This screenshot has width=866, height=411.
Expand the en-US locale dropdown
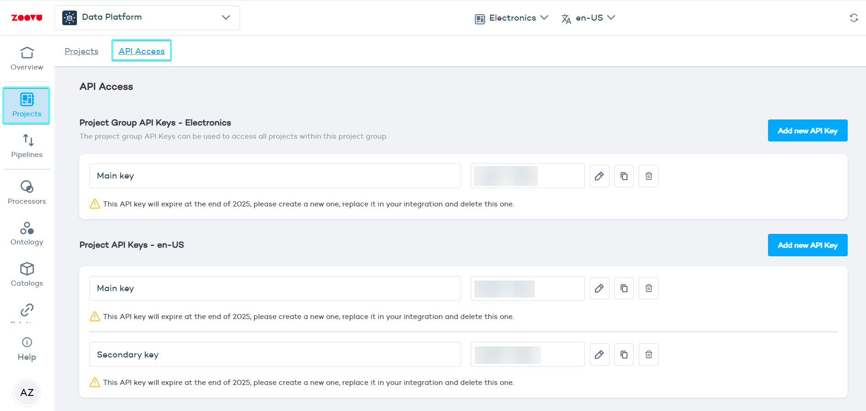point(588,18)
